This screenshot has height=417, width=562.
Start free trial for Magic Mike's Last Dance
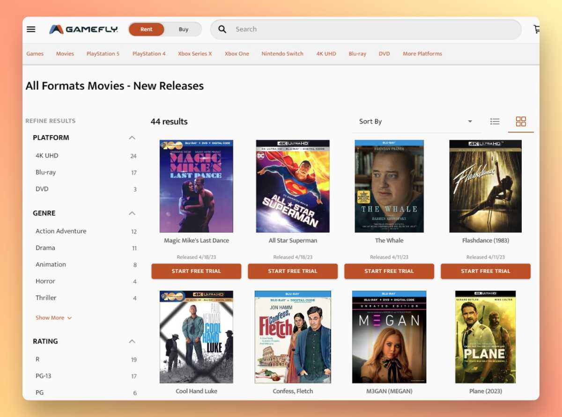[196, 271]
